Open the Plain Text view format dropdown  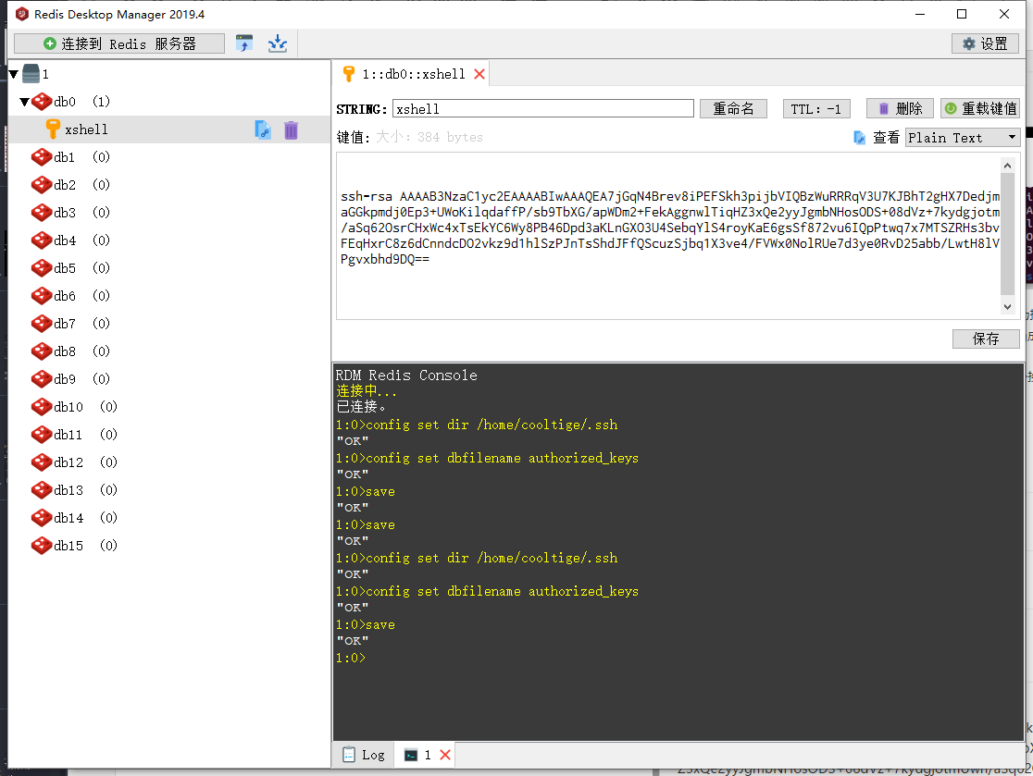[963, 138]
